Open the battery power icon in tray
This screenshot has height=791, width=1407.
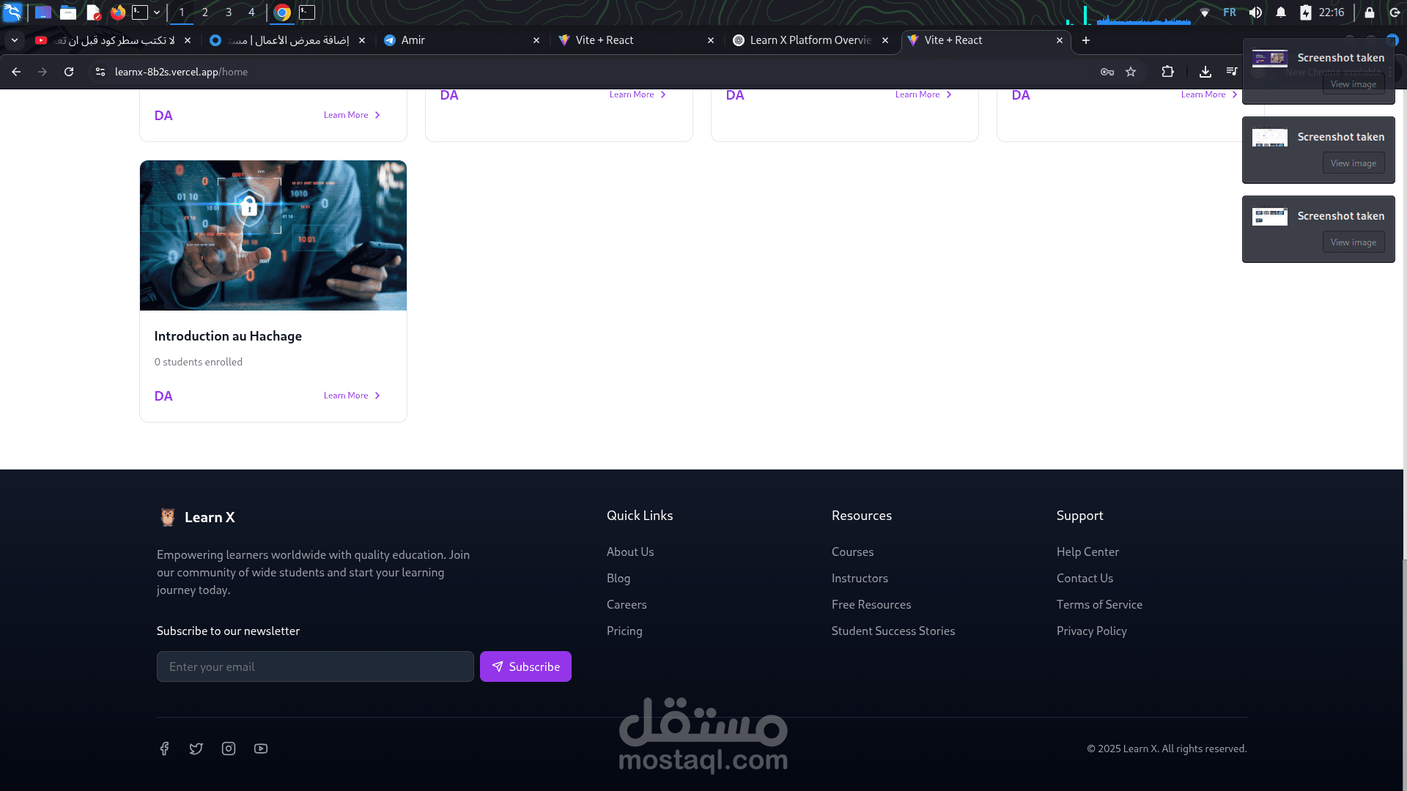click(x=1306, y=12)
